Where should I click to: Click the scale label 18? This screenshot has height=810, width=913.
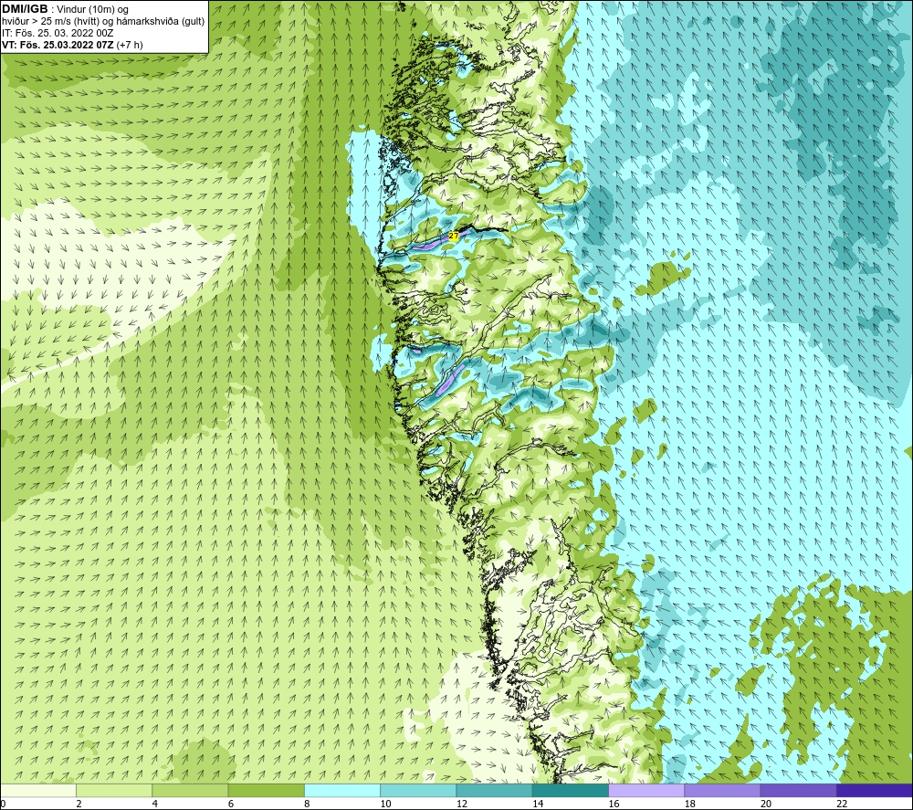[690, 804]
